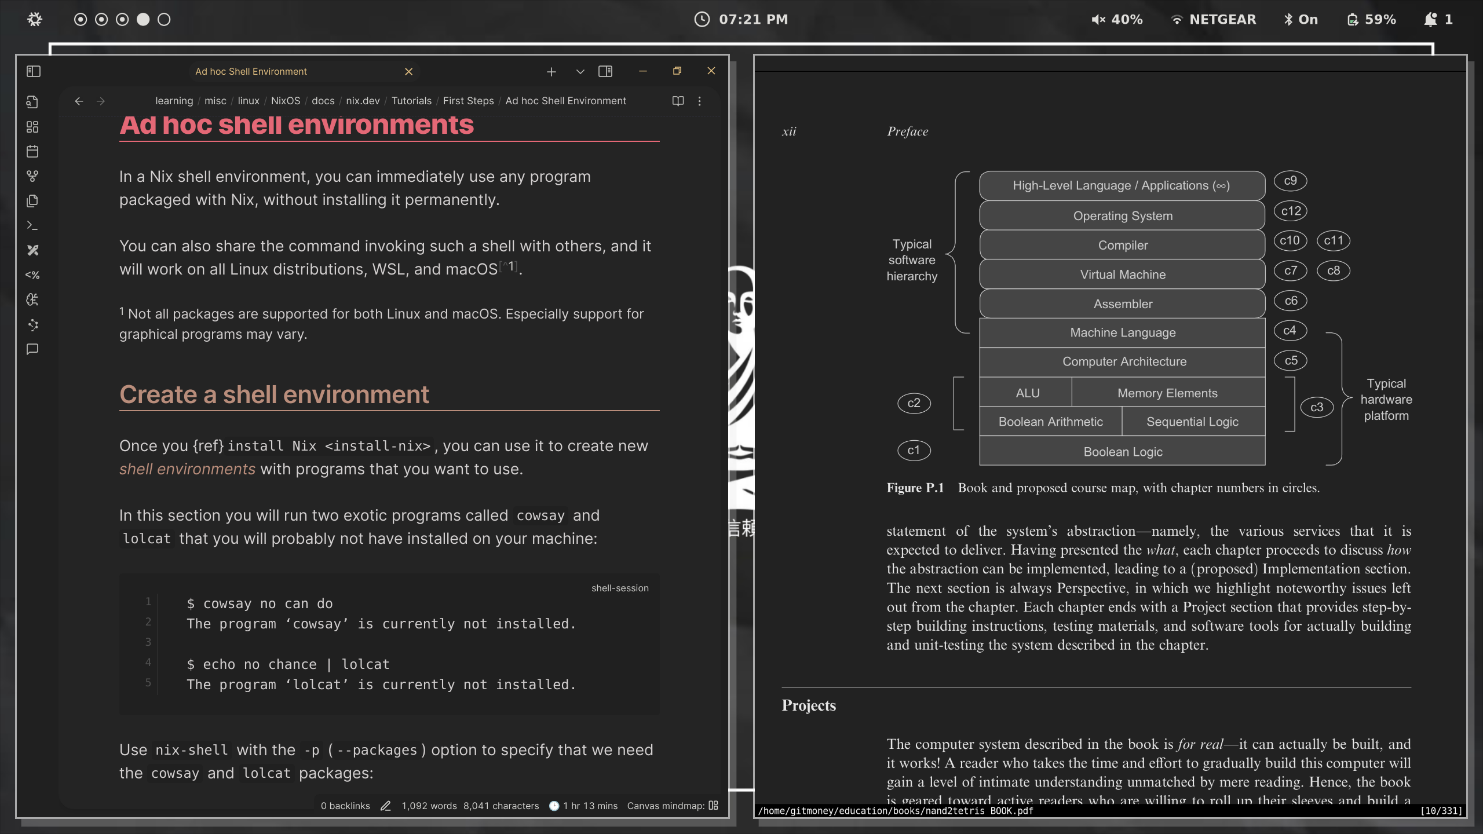Viewport: 1483px width, 834px height.
Task: Toggle the Obsidian left sidebar
Action: (x=33, y=71)
